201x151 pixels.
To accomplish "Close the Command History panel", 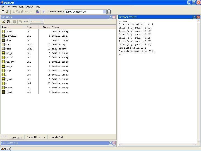I will pos(114,143).
